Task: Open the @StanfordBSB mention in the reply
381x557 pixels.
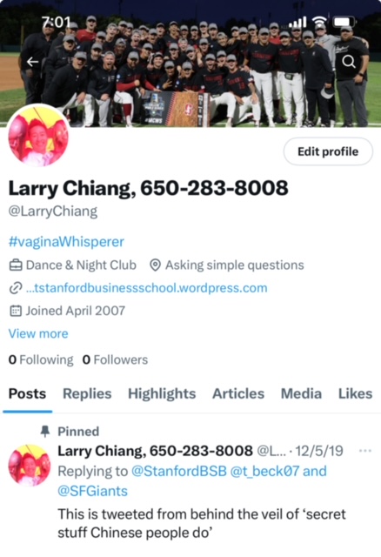Action: tap(179, 471)
